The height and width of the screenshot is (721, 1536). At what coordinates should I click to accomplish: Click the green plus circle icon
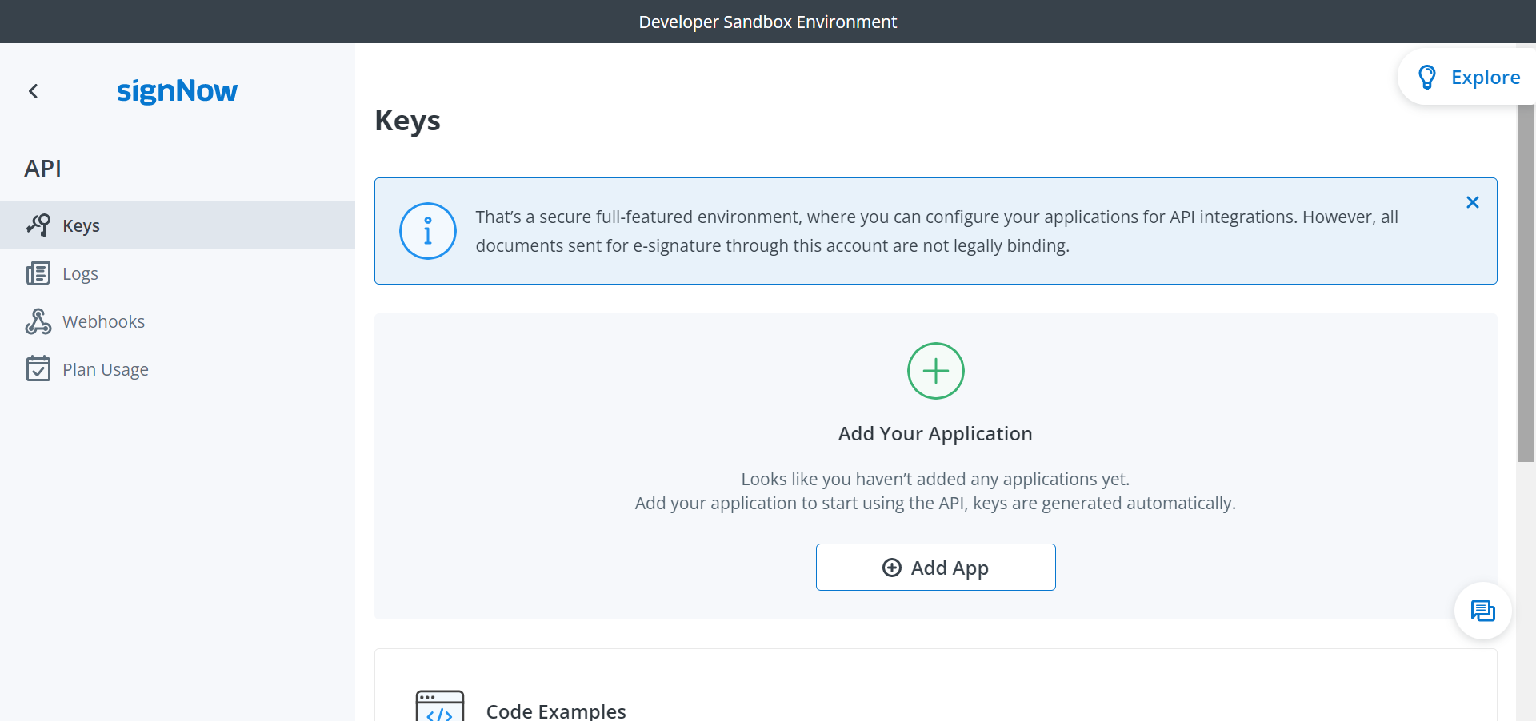[935, 370]
